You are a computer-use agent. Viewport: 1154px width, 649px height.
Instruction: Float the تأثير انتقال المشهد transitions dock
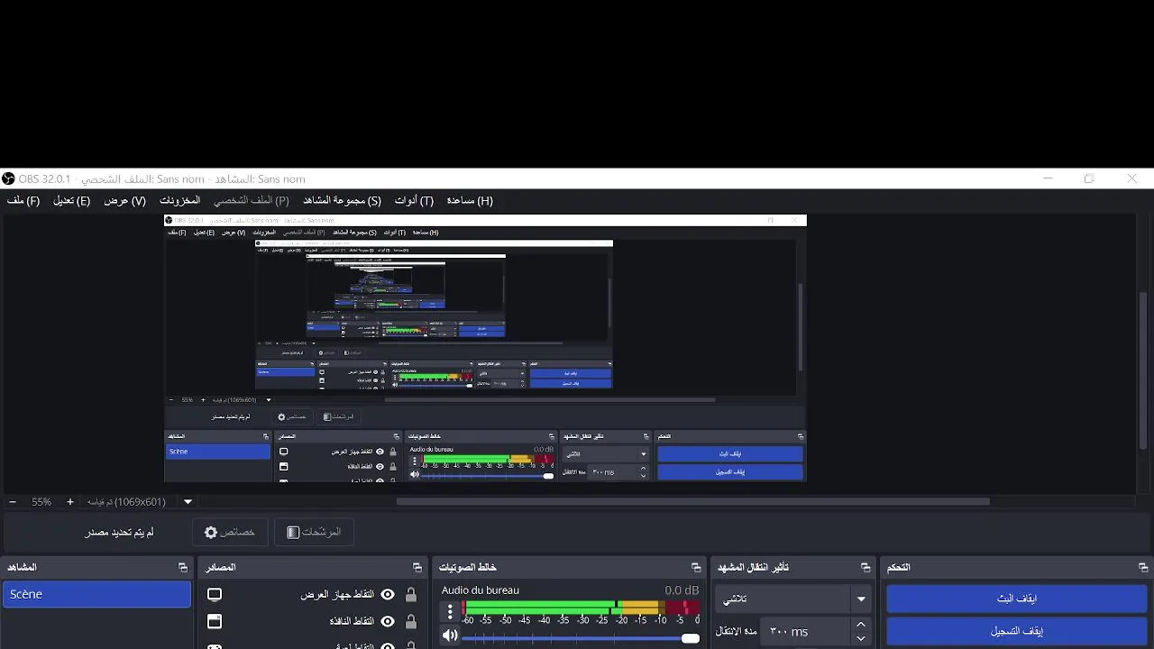865,567
